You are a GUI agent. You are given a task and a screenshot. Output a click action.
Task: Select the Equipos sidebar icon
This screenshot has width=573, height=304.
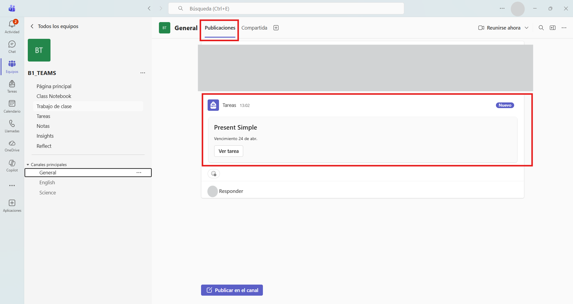point(12,67)
